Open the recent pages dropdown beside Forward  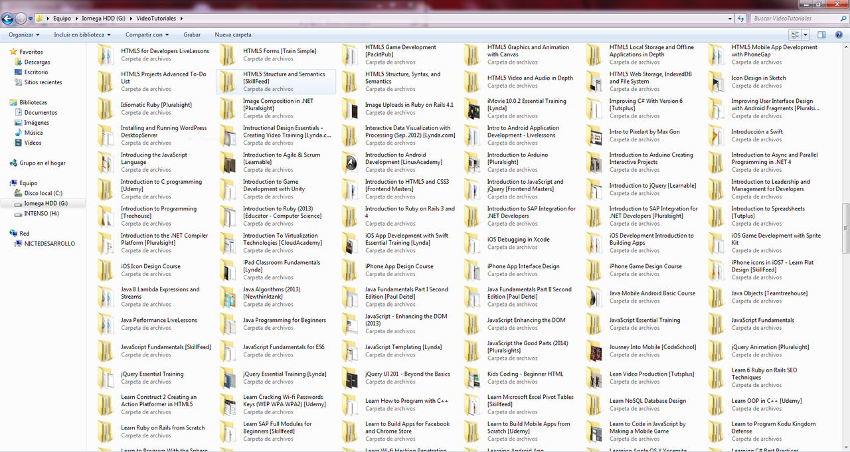coord(31,19)
